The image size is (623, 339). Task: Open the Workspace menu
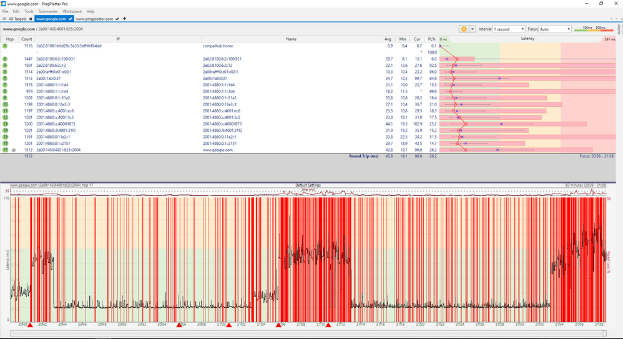(x=72, y=11)
